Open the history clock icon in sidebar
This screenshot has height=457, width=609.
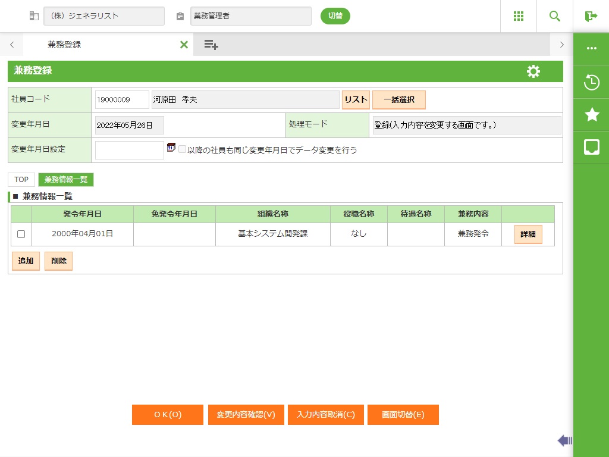pyautogui.click(x=591, y=82)
